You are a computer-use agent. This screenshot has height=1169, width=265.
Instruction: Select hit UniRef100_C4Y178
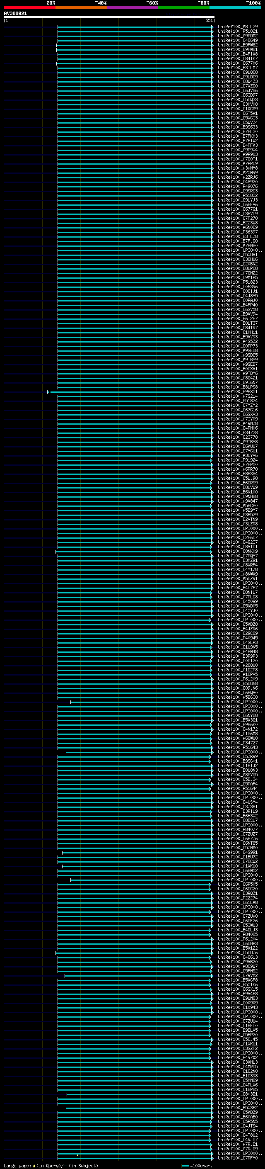pyautogui.click(x=237, y=569)
